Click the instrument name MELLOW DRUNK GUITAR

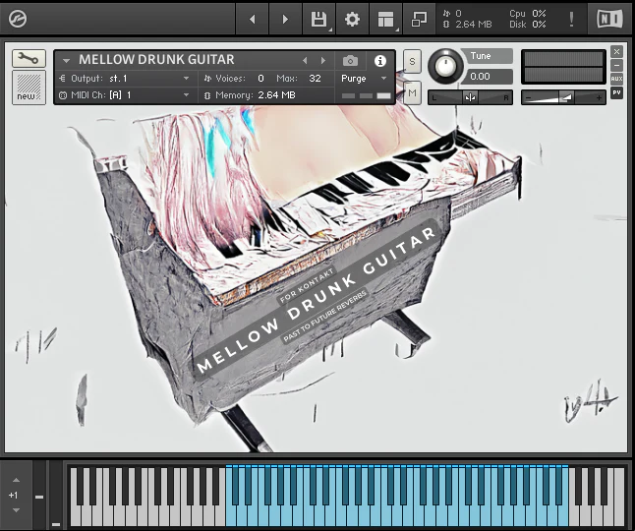(156, 60)
